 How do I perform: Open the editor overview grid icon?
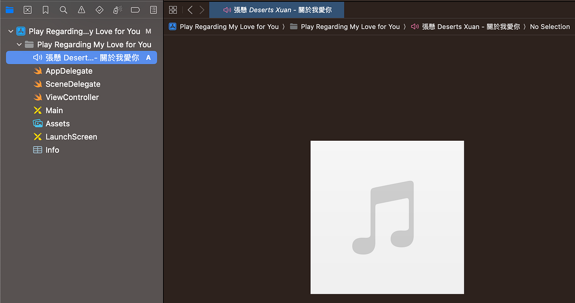173,10
